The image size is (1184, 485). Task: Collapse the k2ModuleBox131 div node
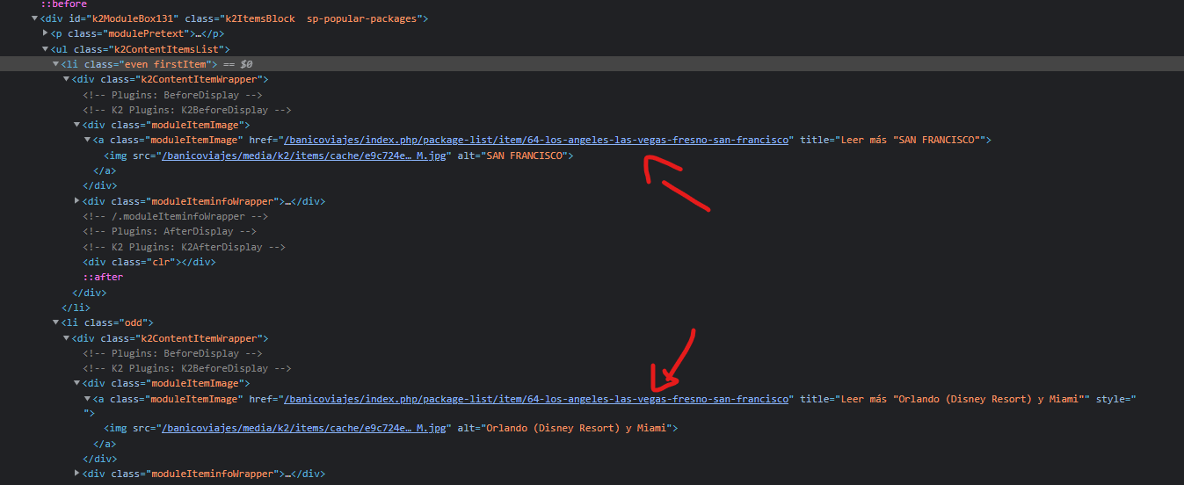click(x=34, y=18)
